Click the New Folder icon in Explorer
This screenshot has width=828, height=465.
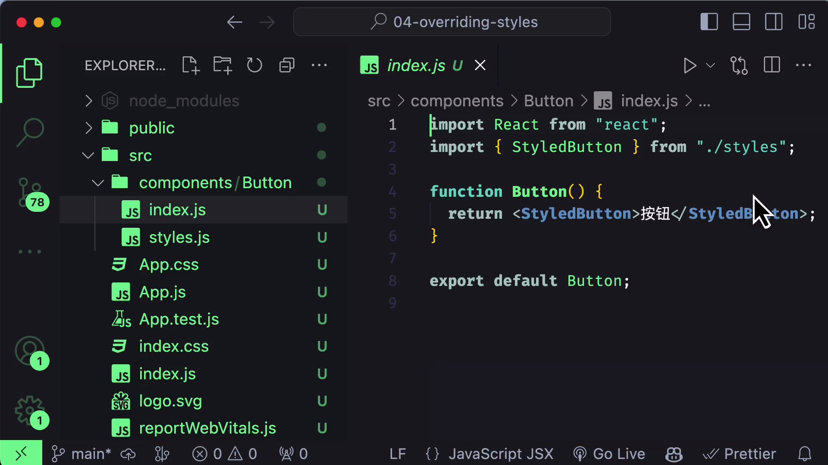(x=223, y=65)
